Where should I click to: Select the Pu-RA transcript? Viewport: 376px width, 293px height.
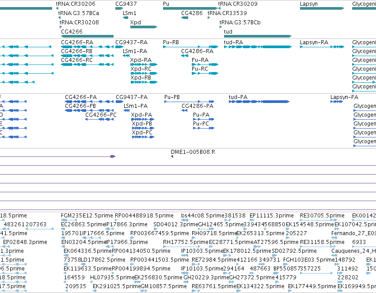[x=205, y=65]
